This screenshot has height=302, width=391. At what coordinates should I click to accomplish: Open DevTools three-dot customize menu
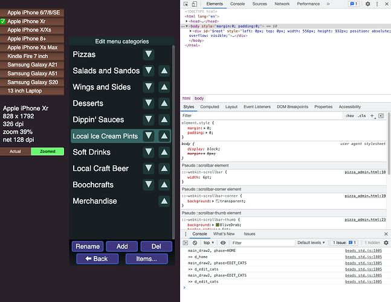pos(377,4)
